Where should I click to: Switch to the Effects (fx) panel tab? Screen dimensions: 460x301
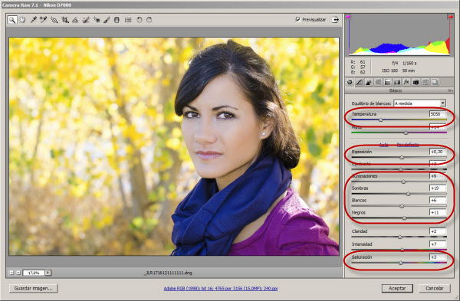click(406, 83)
